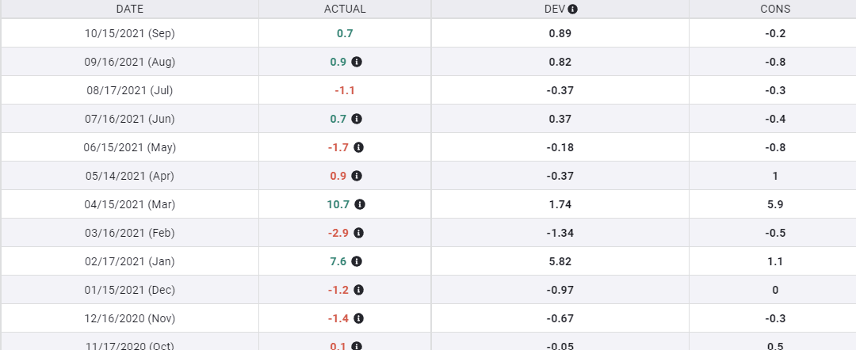This screenshot has width=856, height=350.
Task: Select the 02/17/2021 (Jan) date cell
Action: 130,261
